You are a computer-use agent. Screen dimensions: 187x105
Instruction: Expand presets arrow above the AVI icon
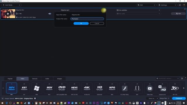click(x=24, y=84)
